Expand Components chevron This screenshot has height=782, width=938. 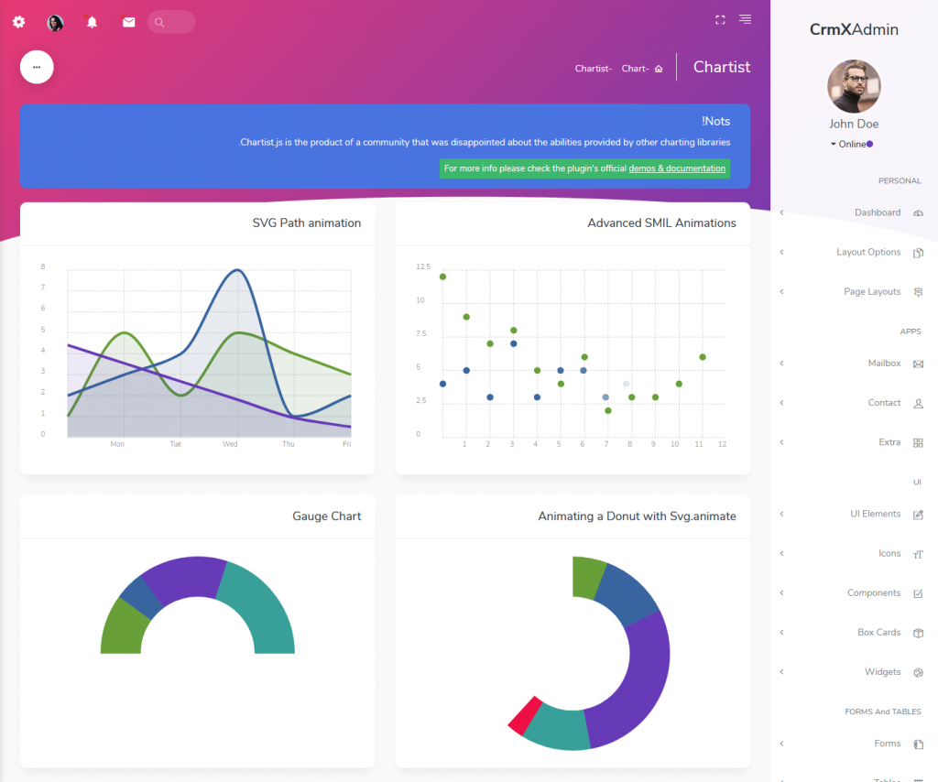pos(782,593)
